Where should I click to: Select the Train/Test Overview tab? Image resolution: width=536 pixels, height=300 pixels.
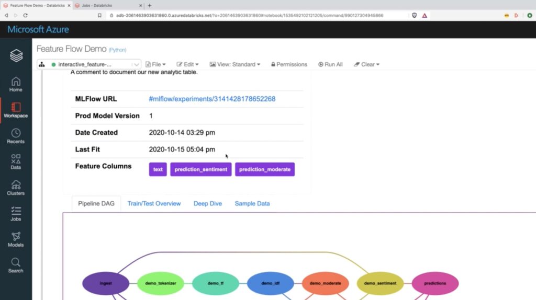coord(154,203)
